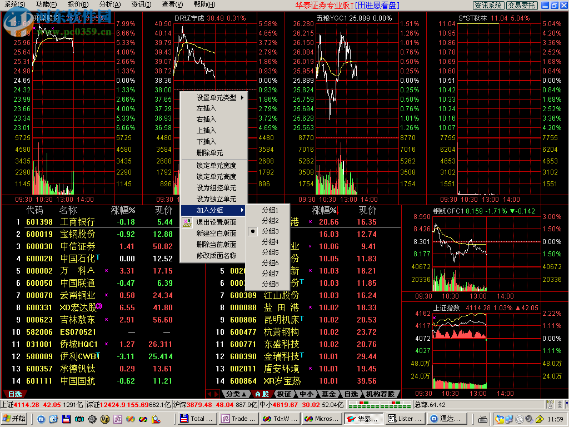This screenshot has width=569, height=427.
Task: Open the 帮助(H) menu
Action: [x=204, y=4]
